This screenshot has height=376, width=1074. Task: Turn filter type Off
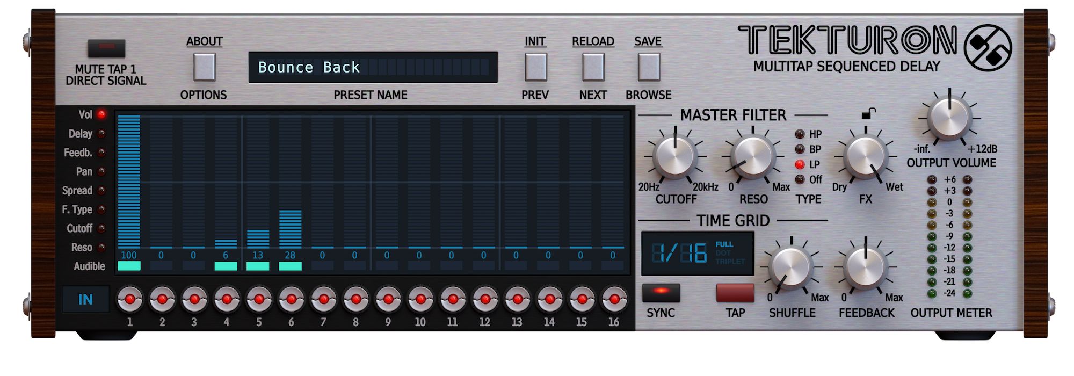800,179
